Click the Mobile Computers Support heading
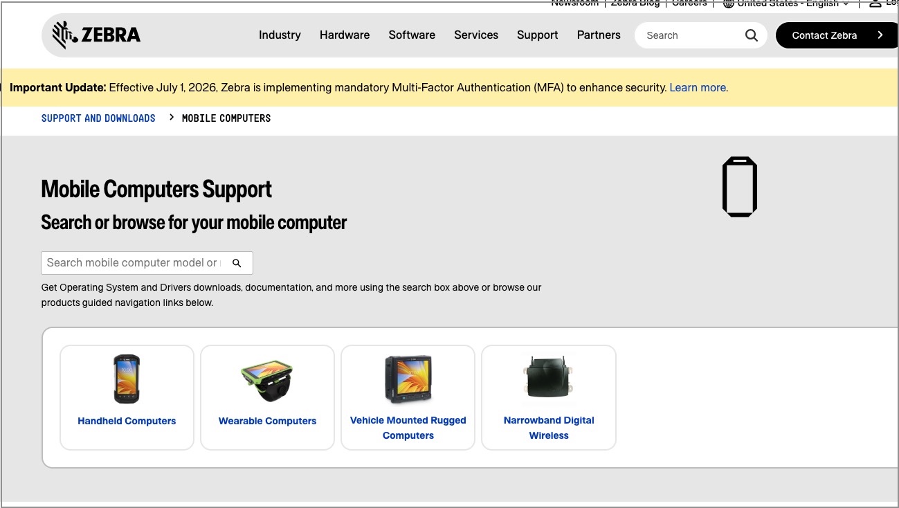The width and height of the screenshot is (899, 508). tap(156, 189)
